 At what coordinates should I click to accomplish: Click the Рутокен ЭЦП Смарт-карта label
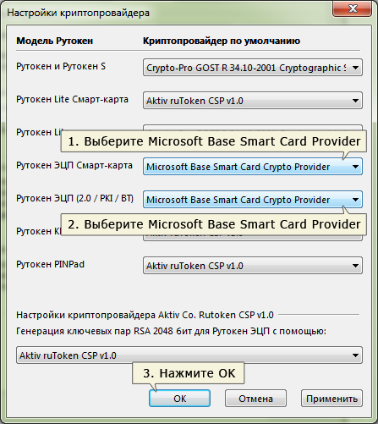click(74, 165)
